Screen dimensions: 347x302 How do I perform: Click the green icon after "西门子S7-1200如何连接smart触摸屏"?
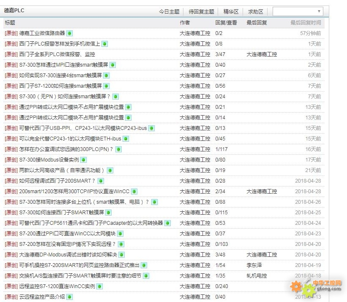click(x=107, y=86)
